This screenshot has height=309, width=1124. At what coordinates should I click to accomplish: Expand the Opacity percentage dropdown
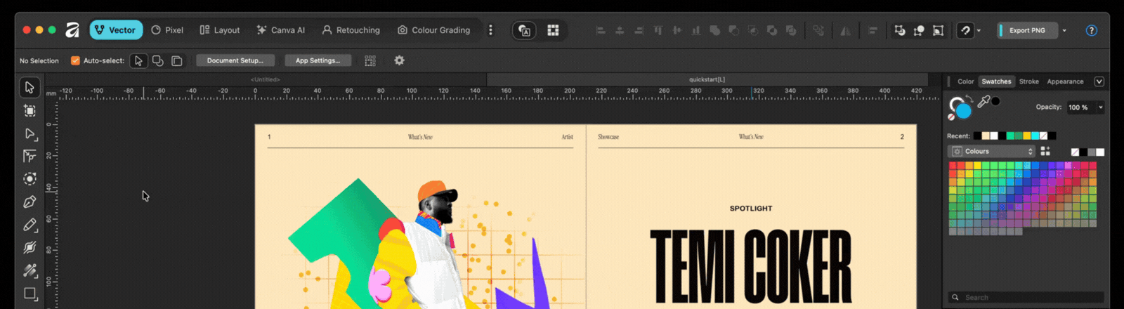coord(1100,107)
